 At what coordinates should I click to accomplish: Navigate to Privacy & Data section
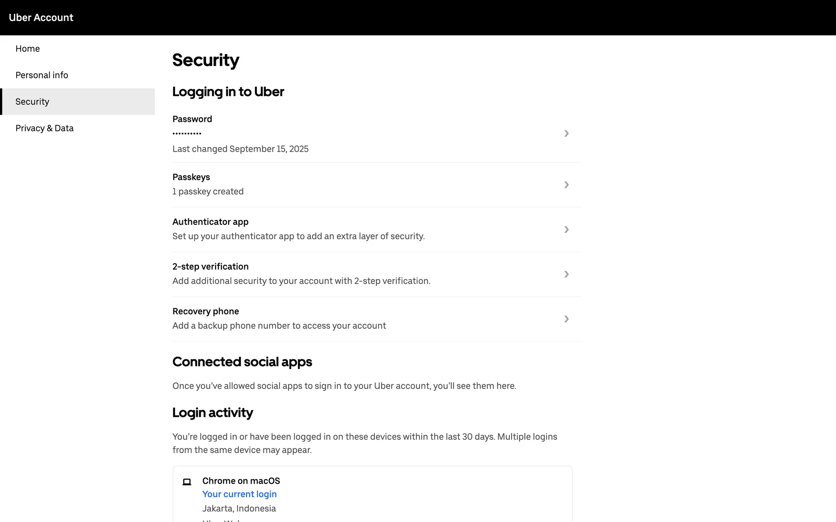44,128
